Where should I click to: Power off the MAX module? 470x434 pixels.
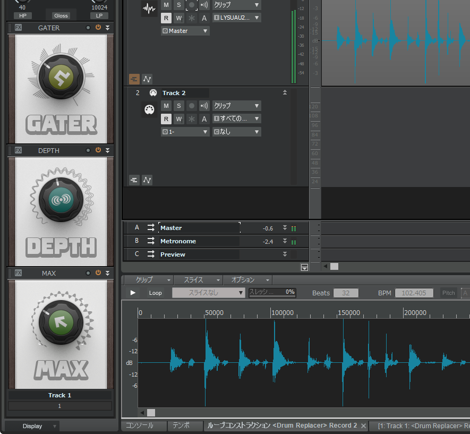(x=98, y=273)
